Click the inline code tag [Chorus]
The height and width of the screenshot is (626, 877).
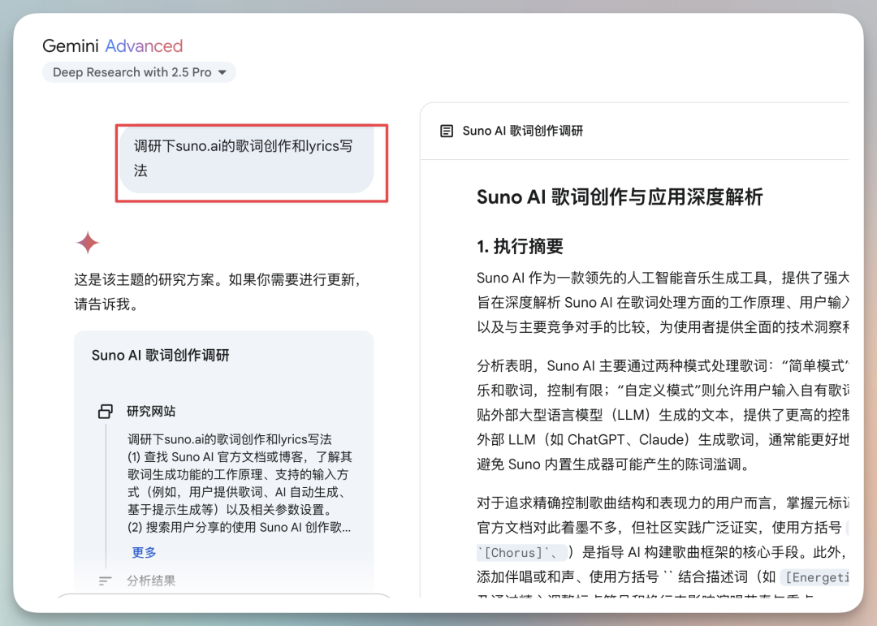pos(521,553)
